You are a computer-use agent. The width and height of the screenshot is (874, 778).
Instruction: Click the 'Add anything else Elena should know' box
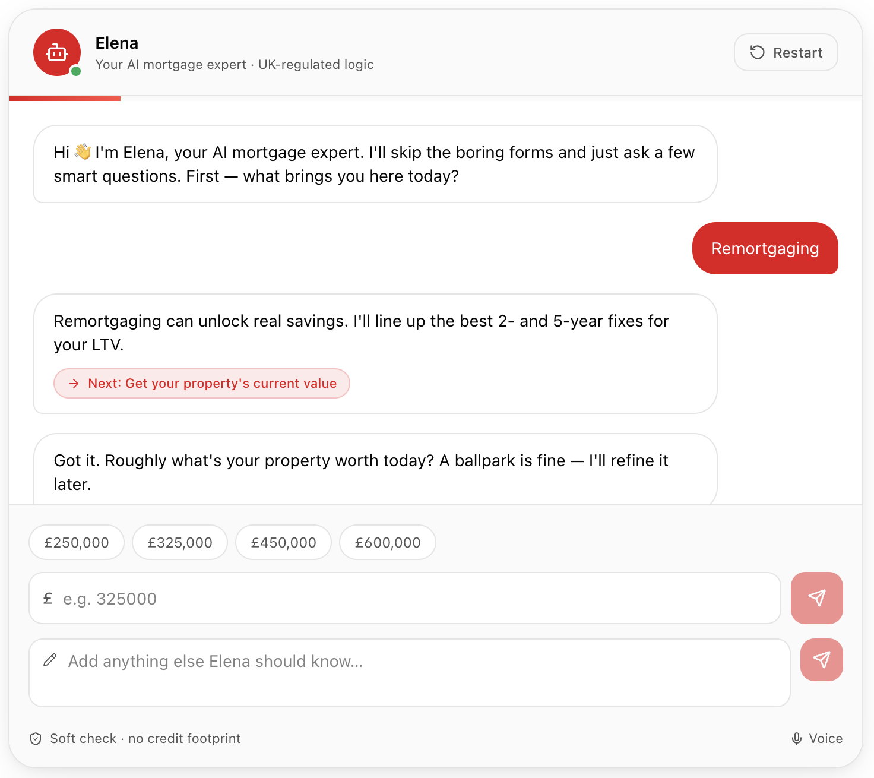pyautogui.click(x=410, y=673)
